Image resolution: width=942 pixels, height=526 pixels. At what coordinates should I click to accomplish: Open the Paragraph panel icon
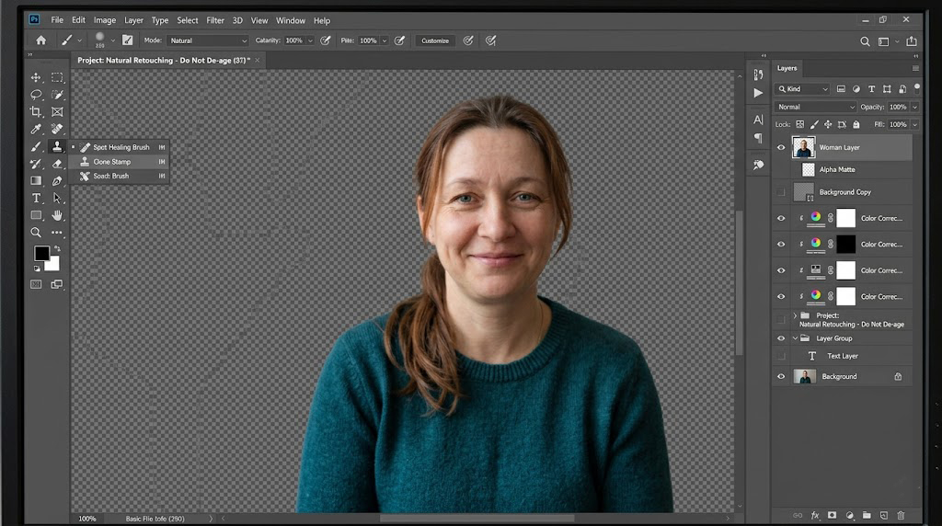(x=758, y=138)
